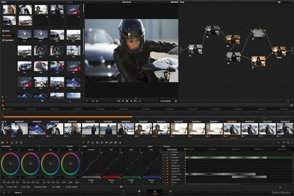Open the Custom curves mode dropdown
Viewport: 294px width, 196px height.
[x=152, y=146]
